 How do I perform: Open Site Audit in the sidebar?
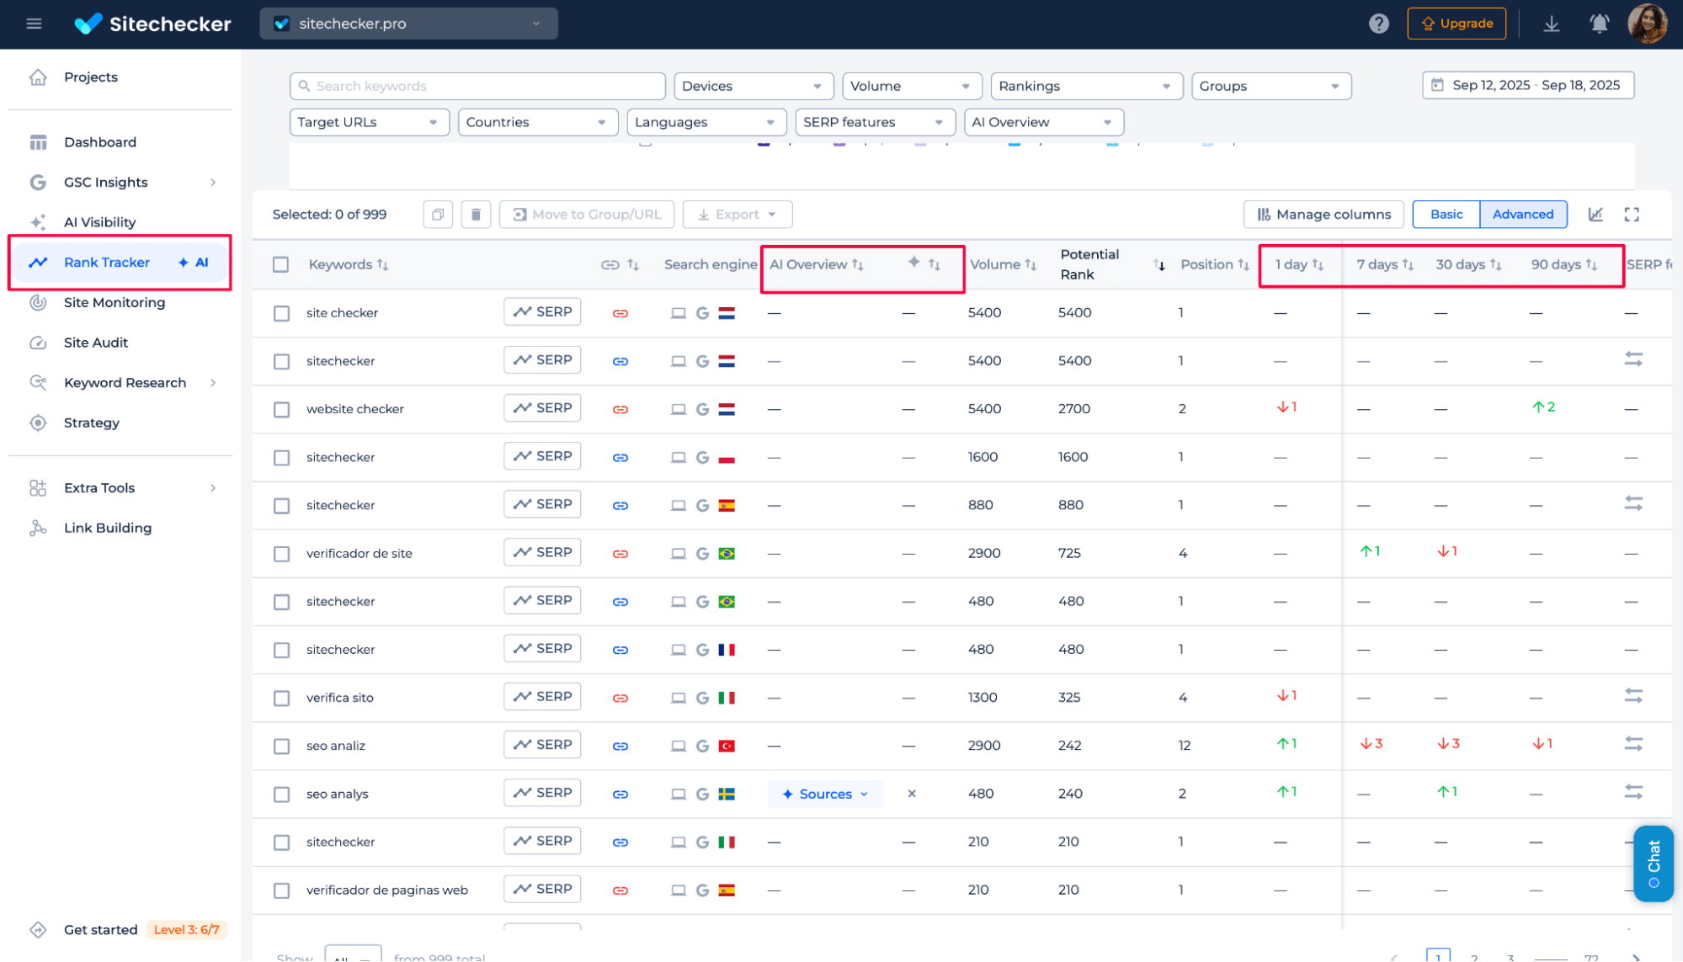click(96, 343)
